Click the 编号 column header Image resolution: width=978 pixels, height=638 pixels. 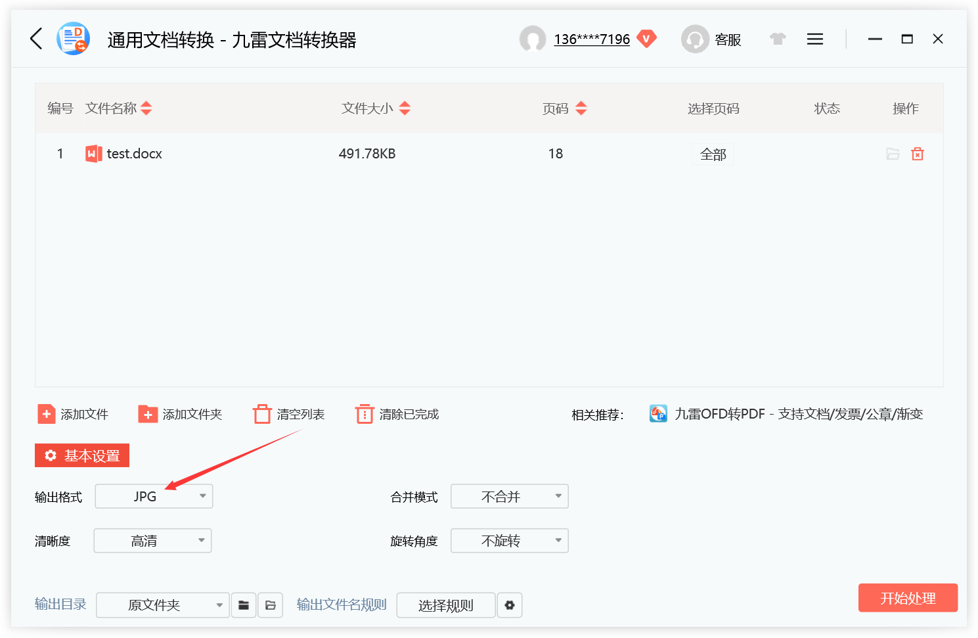pyautogui.click(x=60, y=108)
